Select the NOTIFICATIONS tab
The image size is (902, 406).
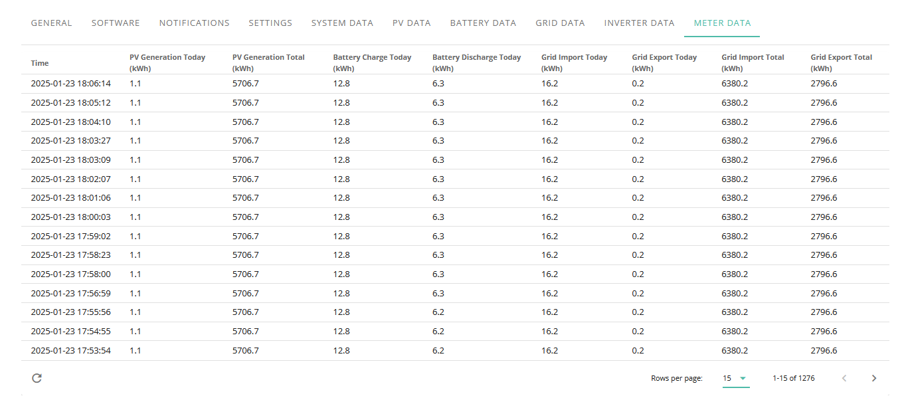pos(195,23)
